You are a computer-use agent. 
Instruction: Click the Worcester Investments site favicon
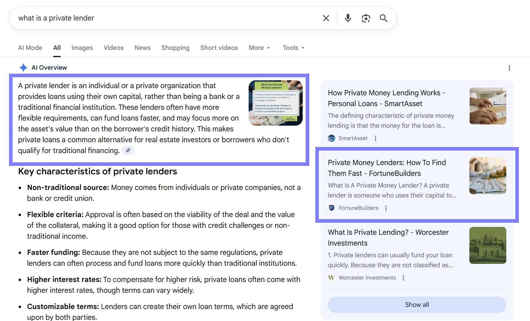(x=331, y=277)
